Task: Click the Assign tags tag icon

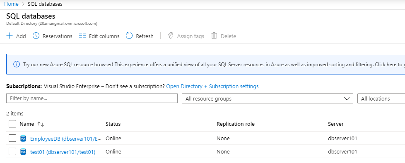Action: click(171, 36)
